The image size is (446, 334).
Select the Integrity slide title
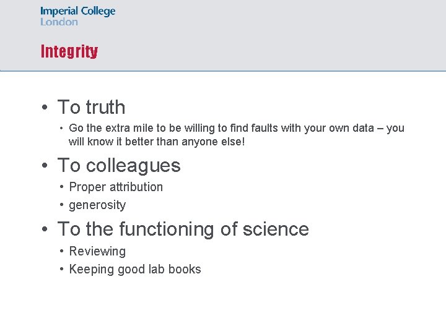(69, 51)
